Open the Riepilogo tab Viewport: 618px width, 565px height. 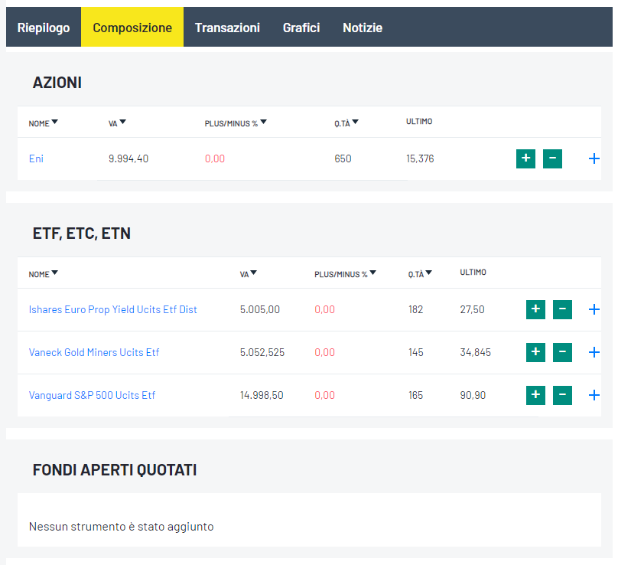point(44,28)
